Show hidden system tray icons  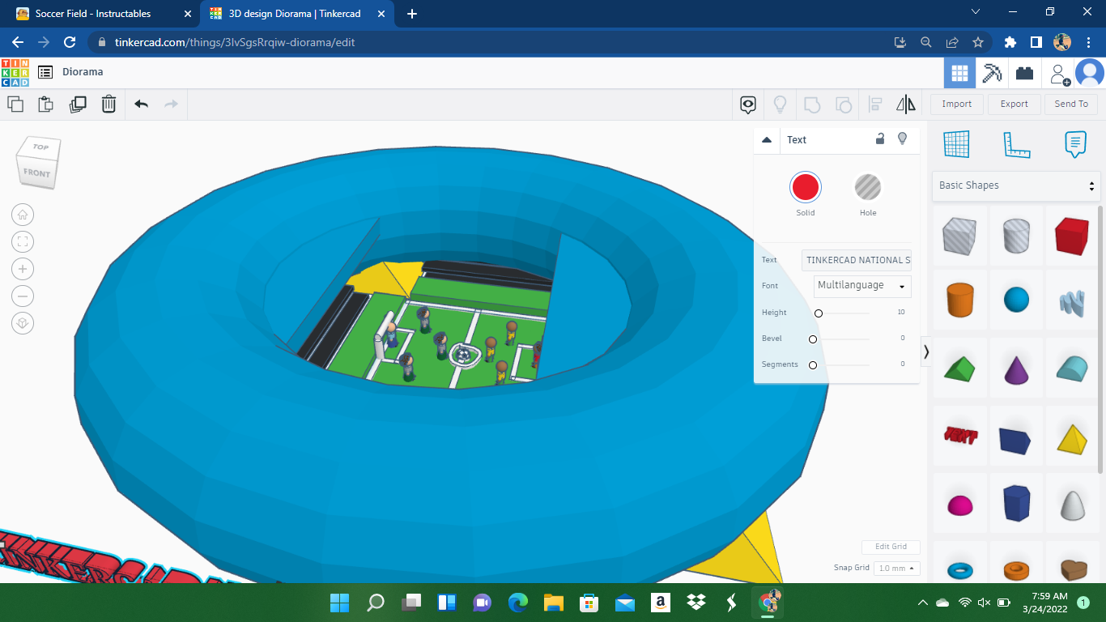coord(922,603)
